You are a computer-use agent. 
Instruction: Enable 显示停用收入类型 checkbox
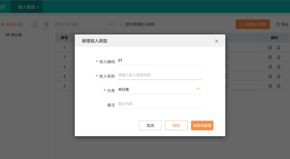coord(122,24)
